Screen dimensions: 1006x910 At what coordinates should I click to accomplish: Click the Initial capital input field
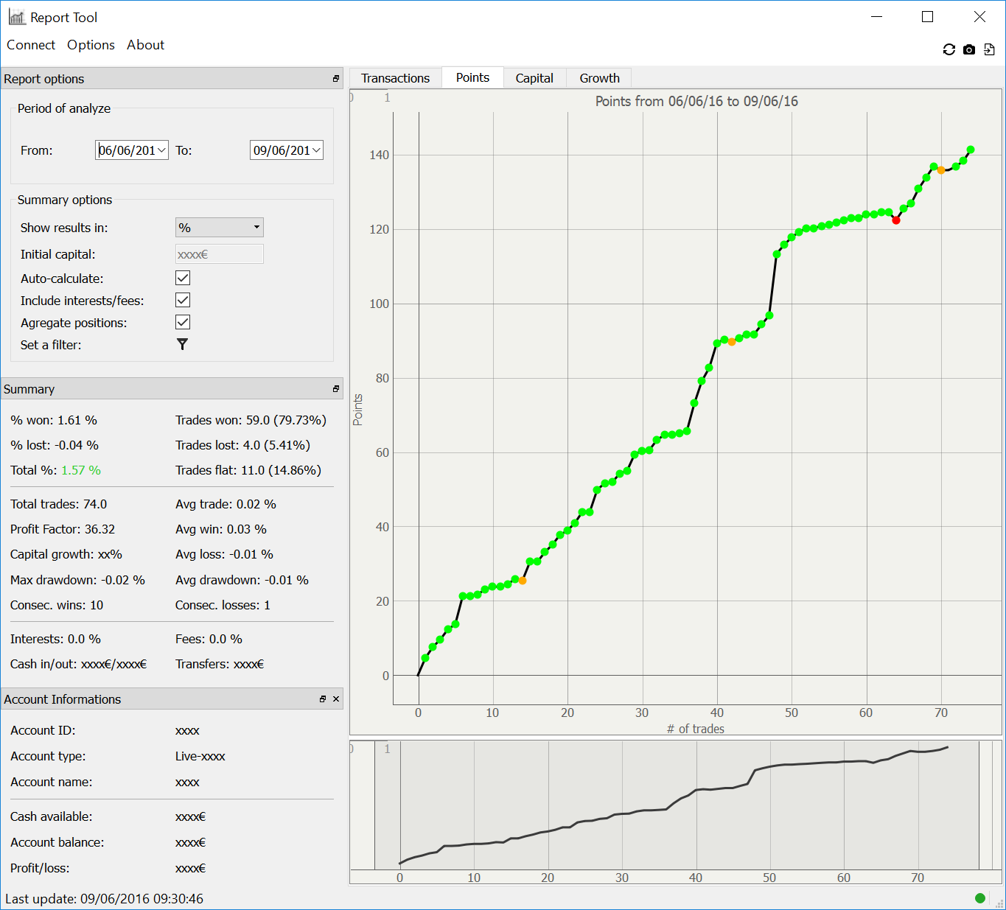coord(220,254)
